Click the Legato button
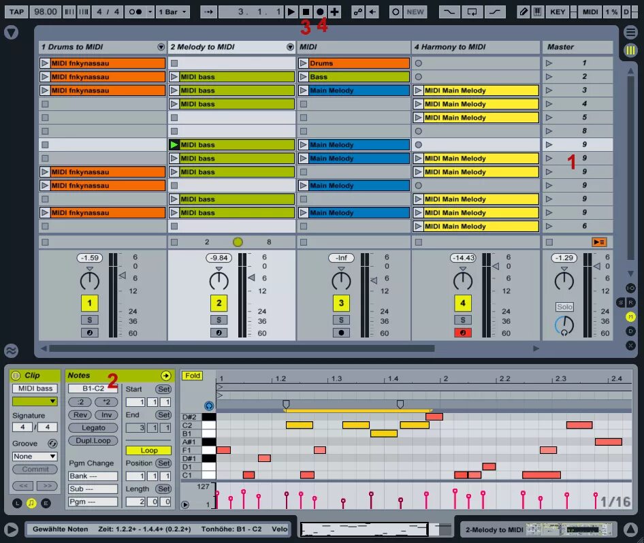This screenshot has height=543, width=644. (93, 428)
